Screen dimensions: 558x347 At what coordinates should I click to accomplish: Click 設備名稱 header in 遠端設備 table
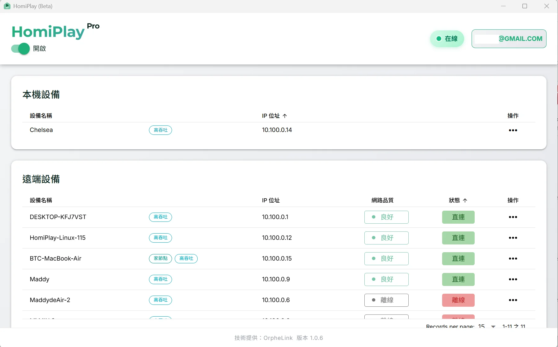[41, 200]
